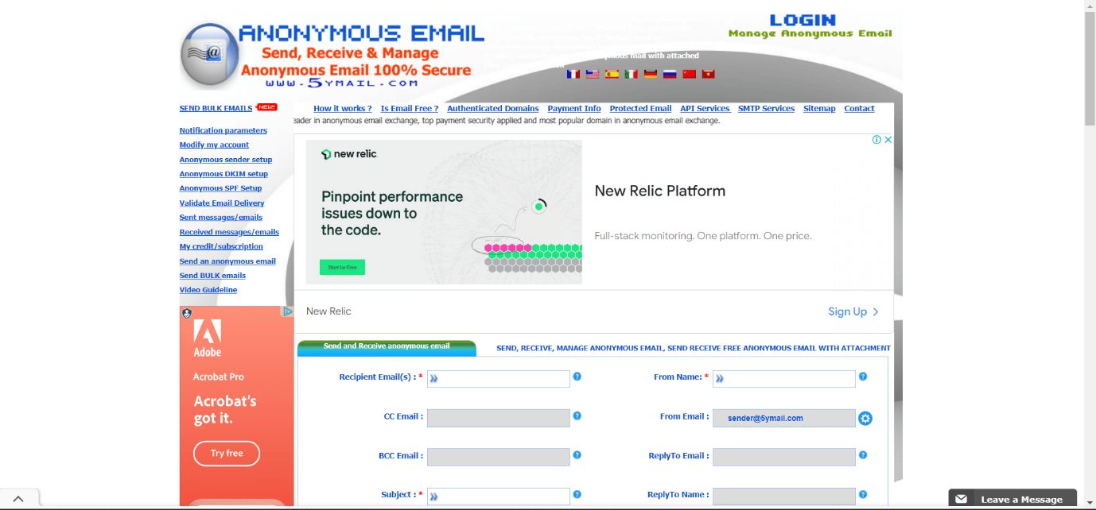Viewport: 1096px width, 510px height.
Task: Open Contact menu item
Action: coord(859,109)
